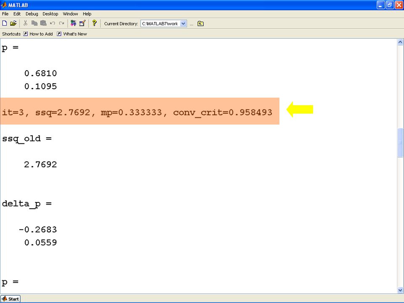Minimize the MATLAB window
Screen dimensions: 404x303
[x=381, y=5]
